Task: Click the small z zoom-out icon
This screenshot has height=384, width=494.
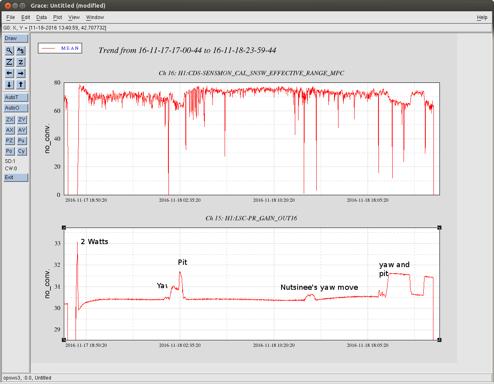Action: click(21, 62)
